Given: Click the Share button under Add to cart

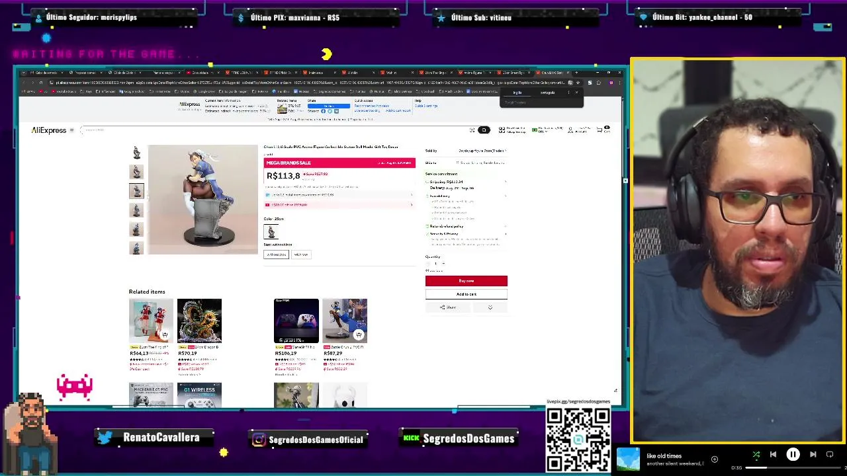Looking at the screenshot, I should click(449, 307).
